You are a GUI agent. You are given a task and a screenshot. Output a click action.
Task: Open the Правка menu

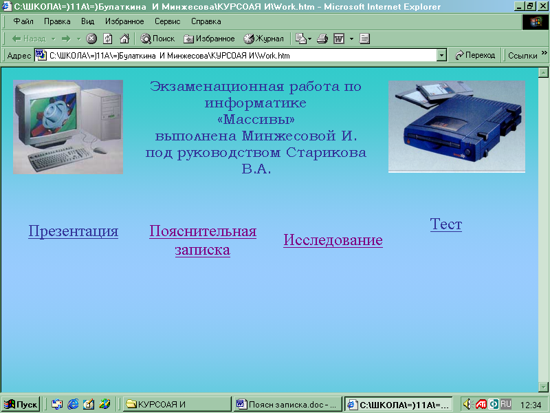[57, 21]
